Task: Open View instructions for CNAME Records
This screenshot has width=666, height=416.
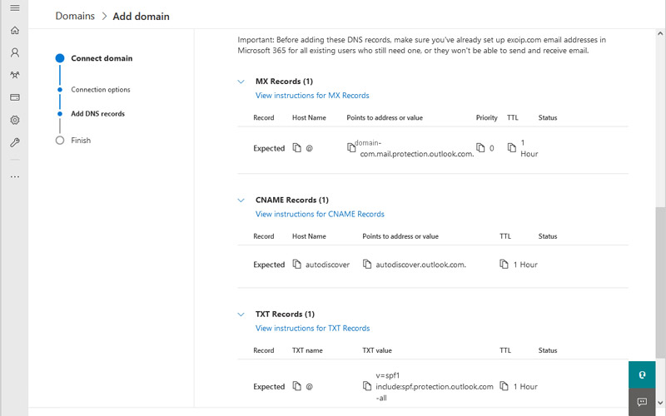Action: (x=320, y=214)
